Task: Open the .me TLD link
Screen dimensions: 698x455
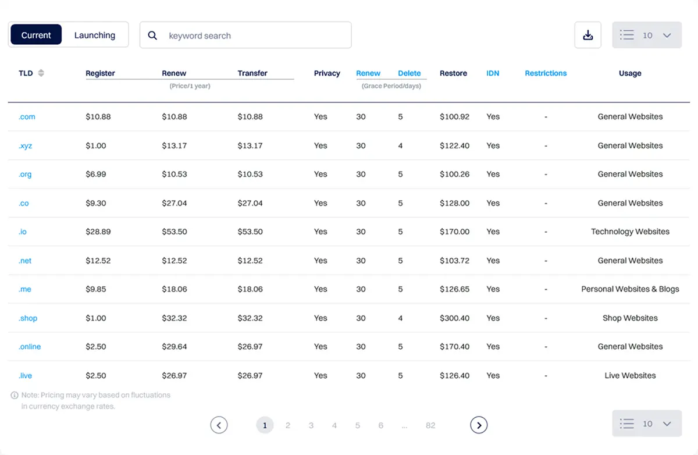Action: [25, 289]
